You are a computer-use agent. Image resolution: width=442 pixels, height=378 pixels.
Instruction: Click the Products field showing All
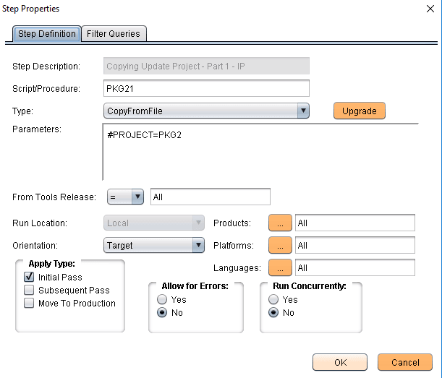click(x=355, y=223)
